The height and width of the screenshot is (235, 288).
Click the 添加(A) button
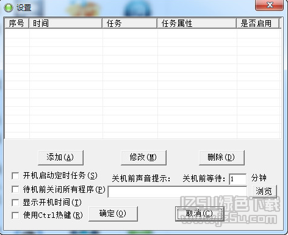[60, 157]
